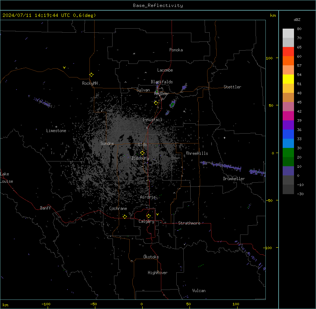This screenshot has height=309, width=316.
Task: Select the yellow 51-54 dBZ legend swatch
Action: tap(288, 79)
